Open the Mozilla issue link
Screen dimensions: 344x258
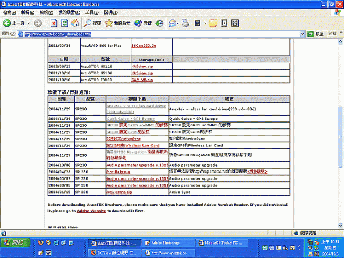tap(119, 171)
